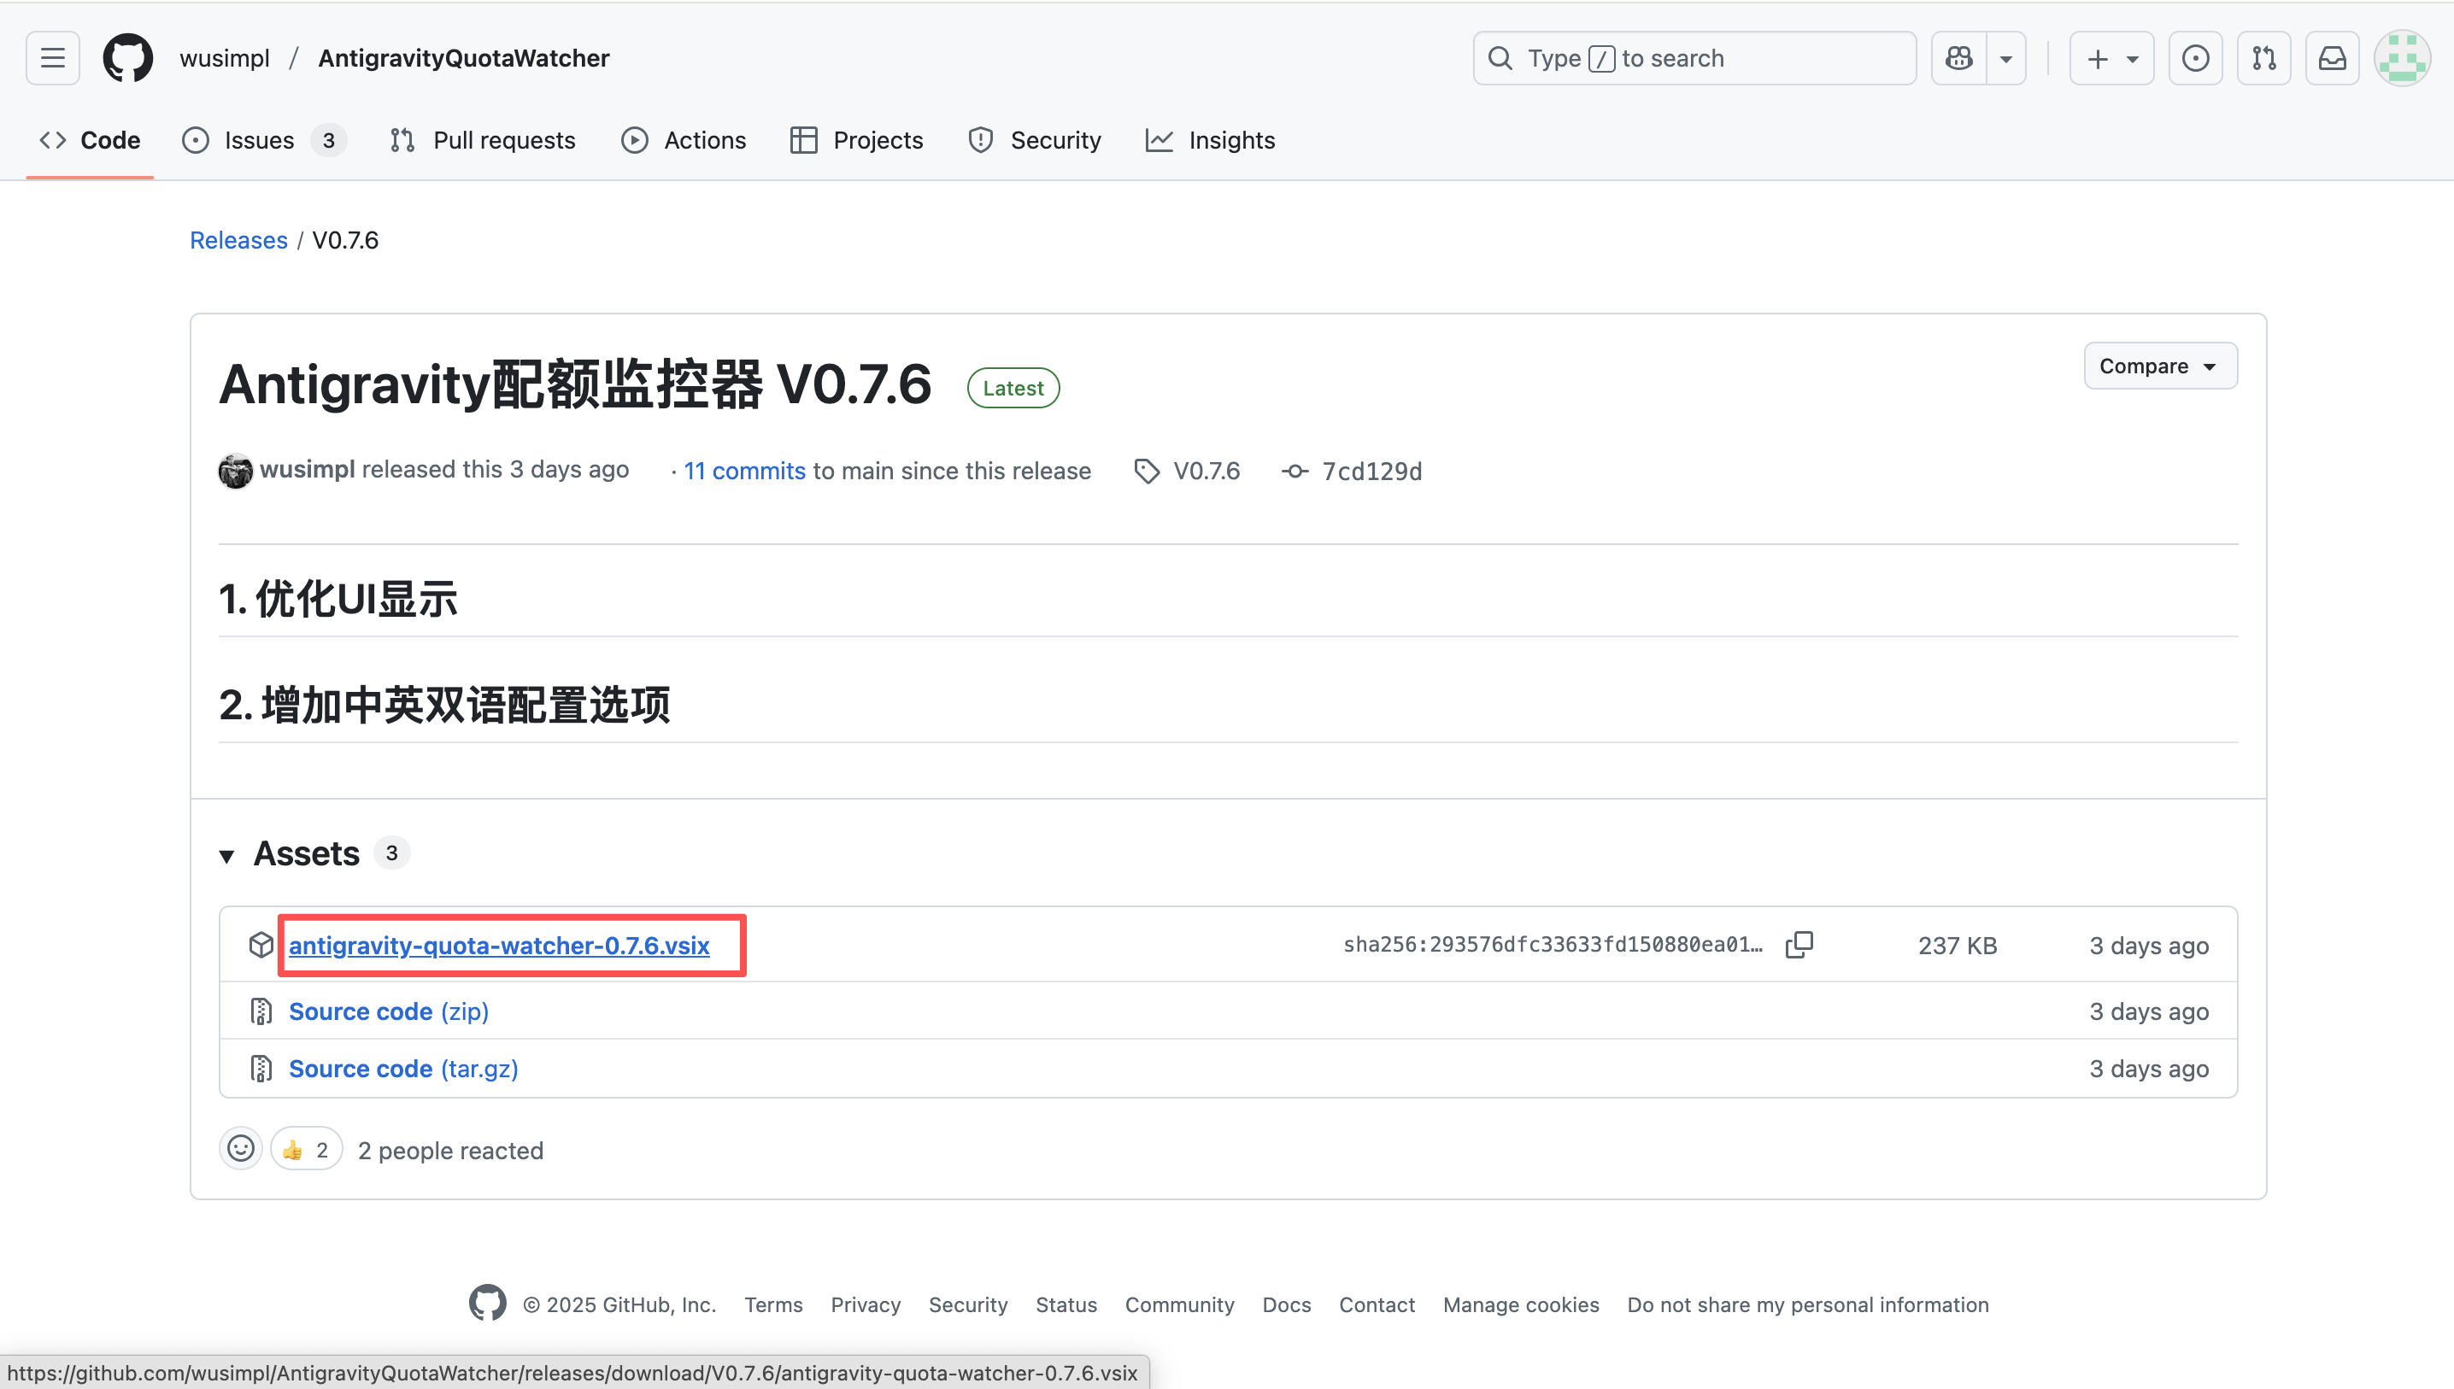
Task: Open the Copilot dropdown arrow
Action: pos(2005,58)
